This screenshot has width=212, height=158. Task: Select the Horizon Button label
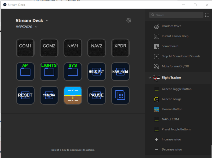point(172,109)
